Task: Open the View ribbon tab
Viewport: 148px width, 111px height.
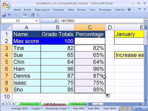Action: click(x=92, y=10)
